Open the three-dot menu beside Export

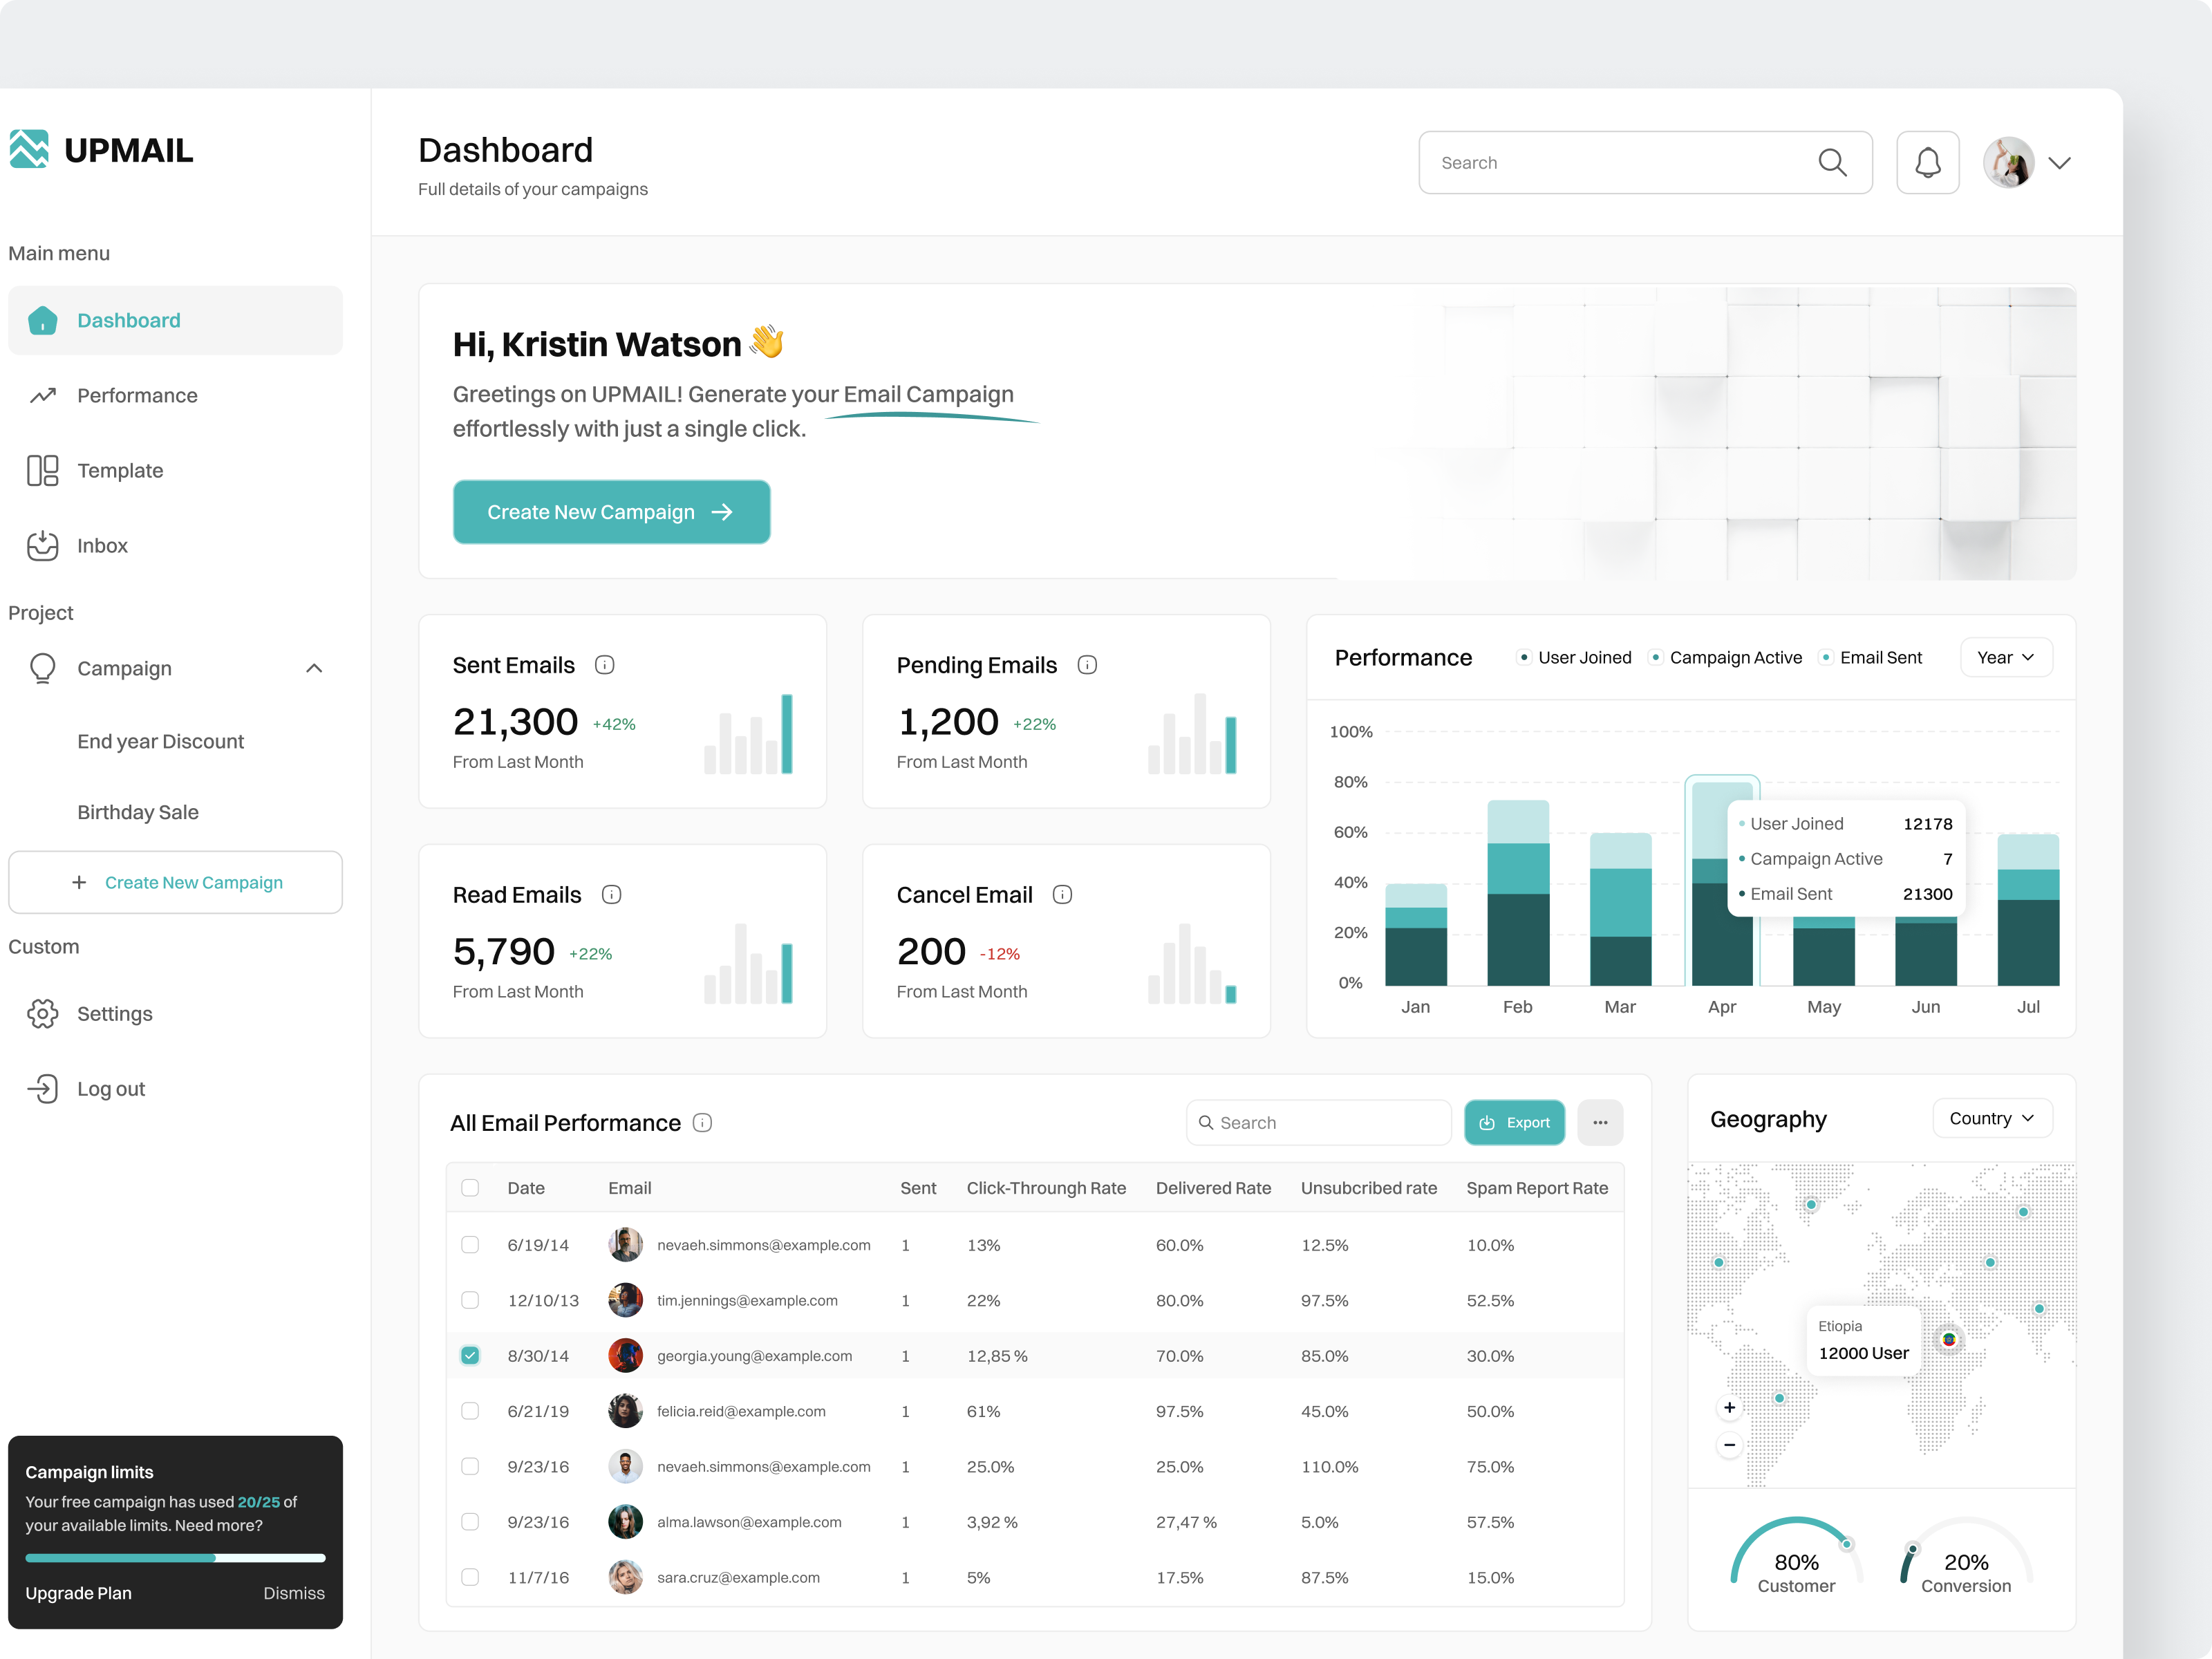(x=1600, y=1122)
